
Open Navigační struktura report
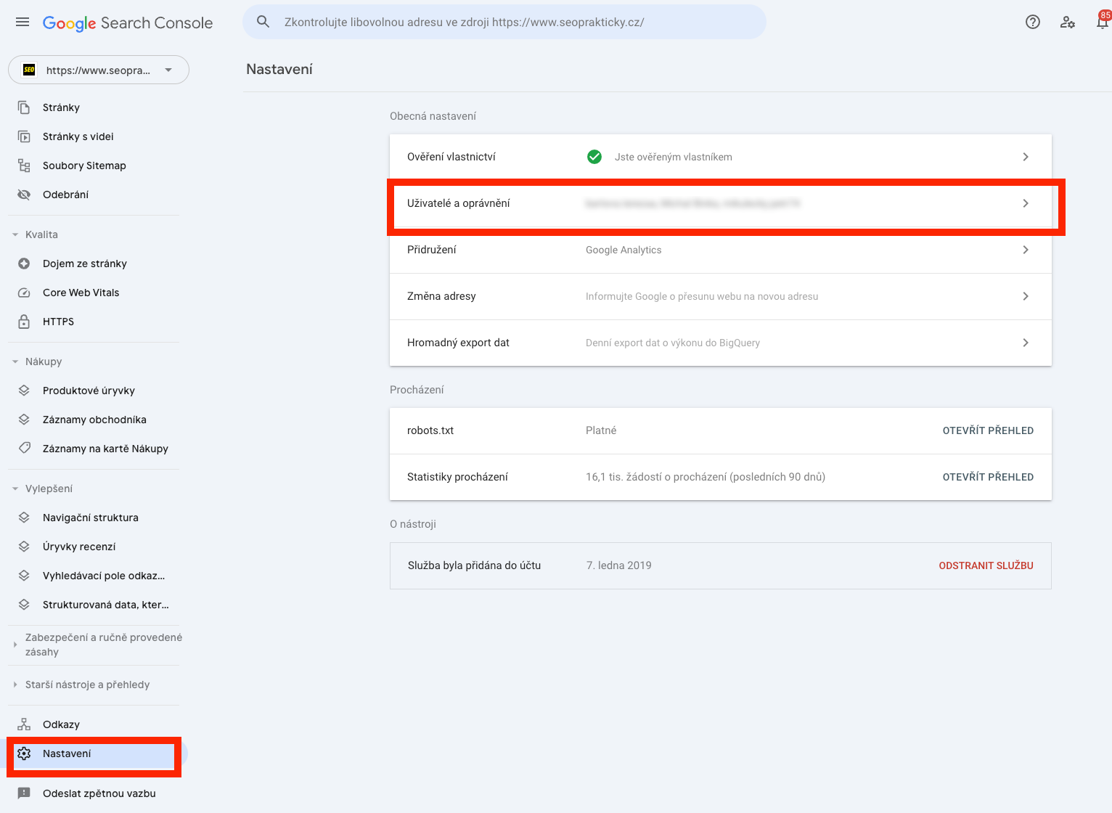pos(90,518)
